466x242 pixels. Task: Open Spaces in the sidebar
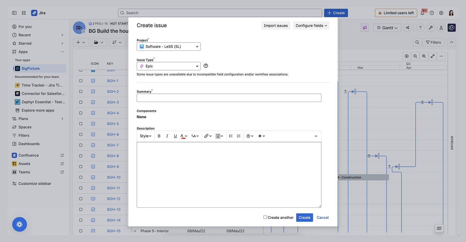click(39, 127)
